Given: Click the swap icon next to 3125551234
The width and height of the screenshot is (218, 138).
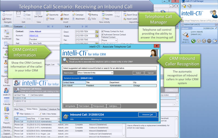Looking at the screenshot, I should tap(216, 28).
